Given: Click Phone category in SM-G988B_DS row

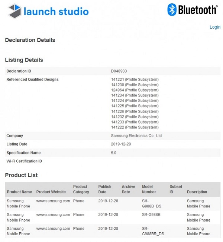Looking at the screenshot, I should pyautogui.click(x=78, y=201).
